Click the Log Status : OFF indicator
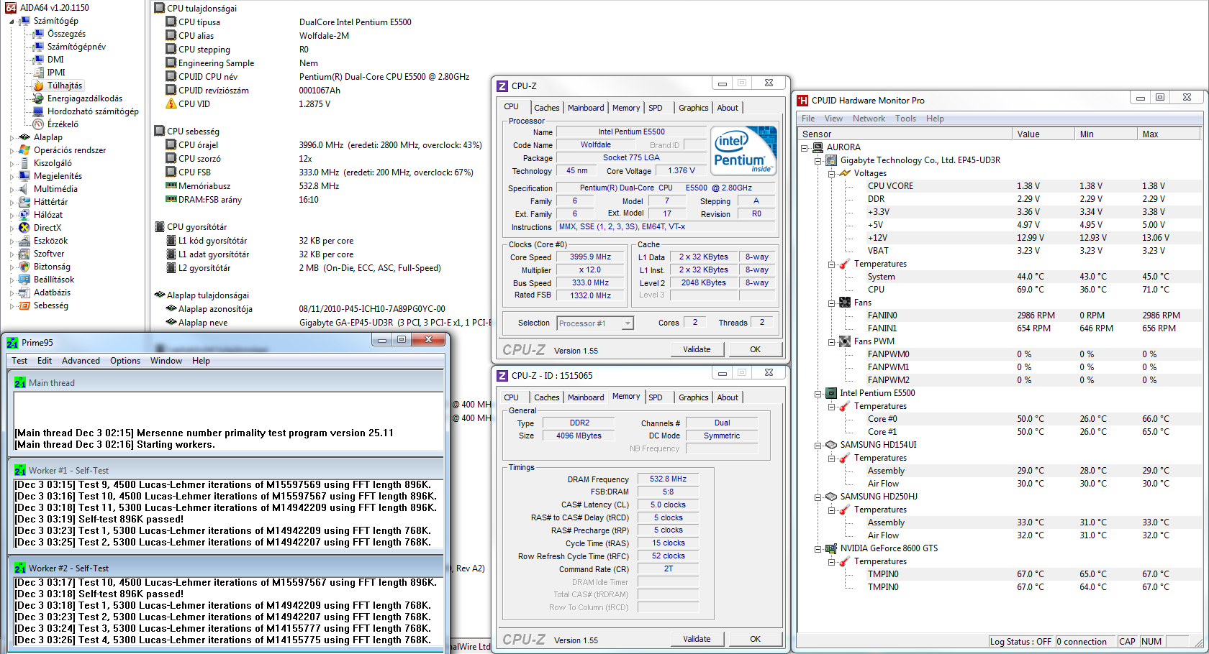The width and height of the screenshot is (1209, 654). pyautogui.click(x=1020, y=642)
